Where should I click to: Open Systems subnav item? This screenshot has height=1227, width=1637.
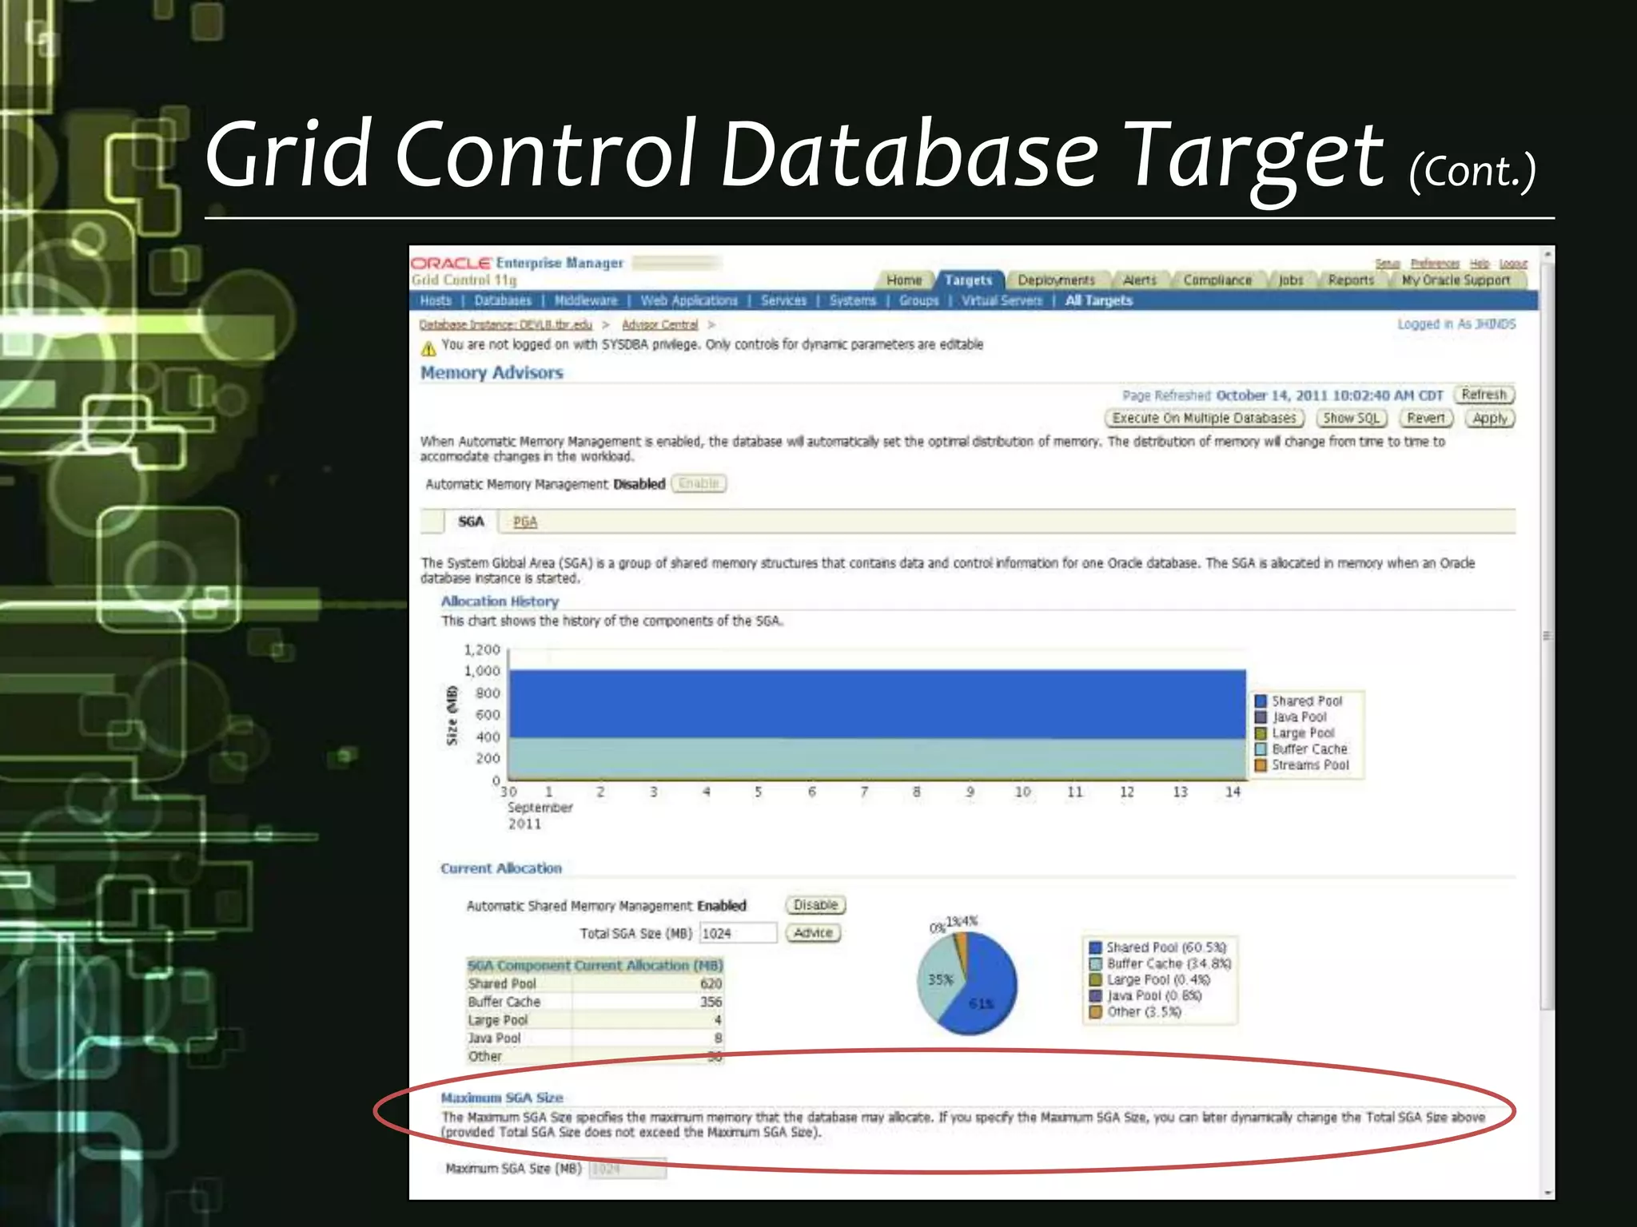pyautogui.click(x=853, y=301)
